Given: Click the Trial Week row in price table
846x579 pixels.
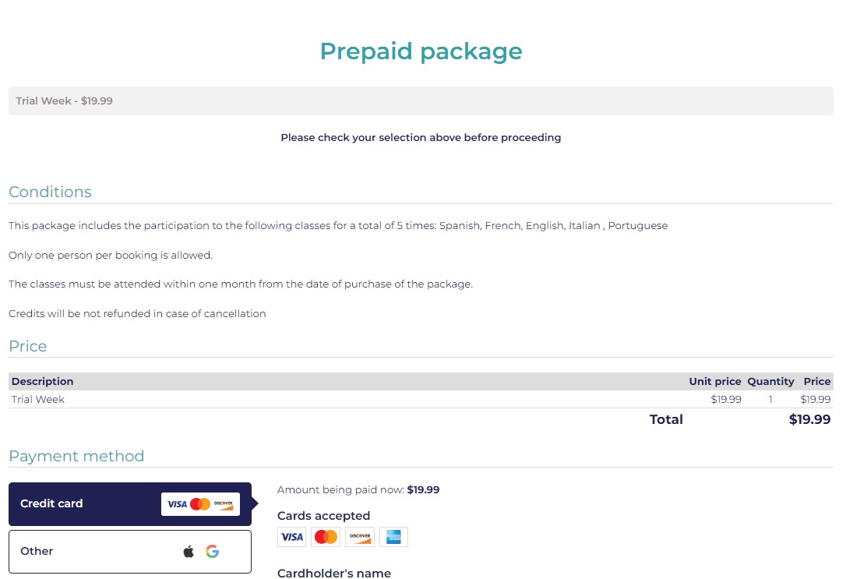Looking at the screenshot, I should coord(421,399).
